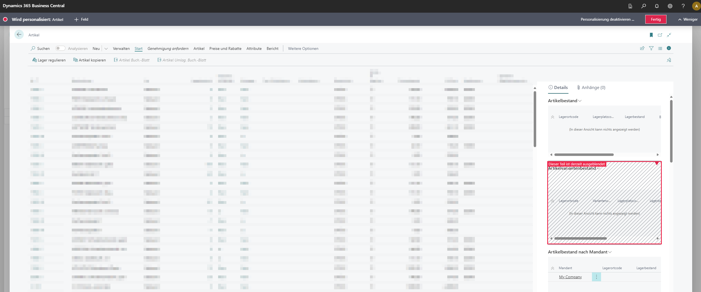Open dropdown arrow next to Neu
The image size is (701, 292).
106,49
